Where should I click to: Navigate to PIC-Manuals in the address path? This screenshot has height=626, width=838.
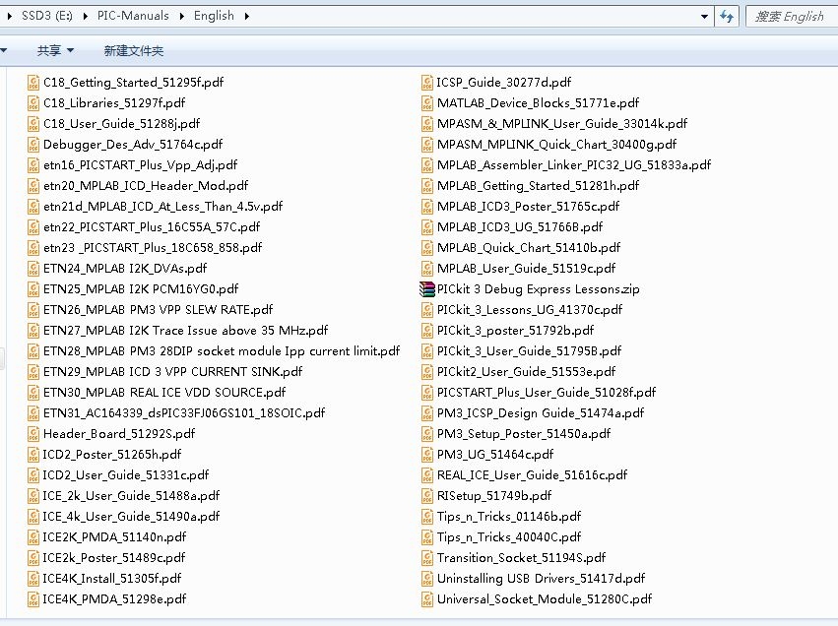click(x=133, y=16)
